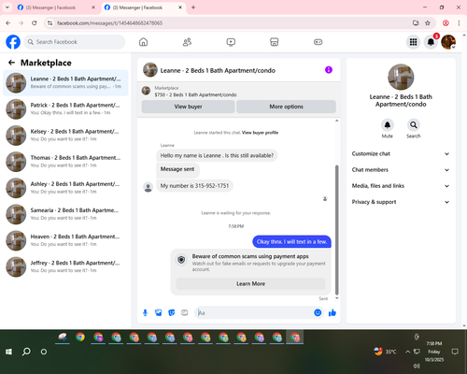The image size is (467, 374).
Task: Open the Facebook menu grid icon
Action: 413,42
